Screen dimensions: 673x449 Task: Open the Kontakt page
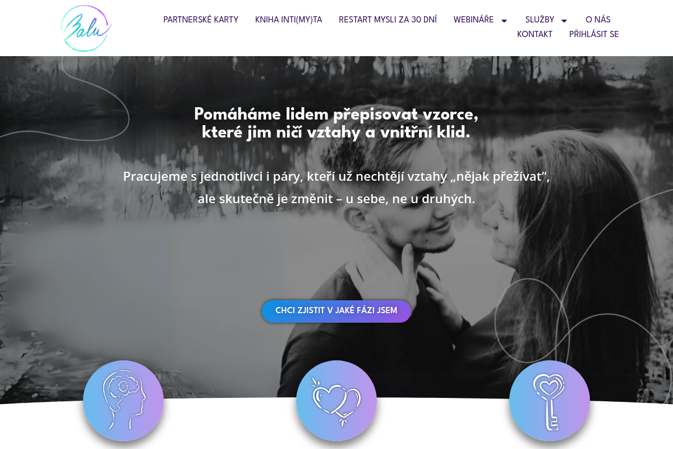[534, 34]
